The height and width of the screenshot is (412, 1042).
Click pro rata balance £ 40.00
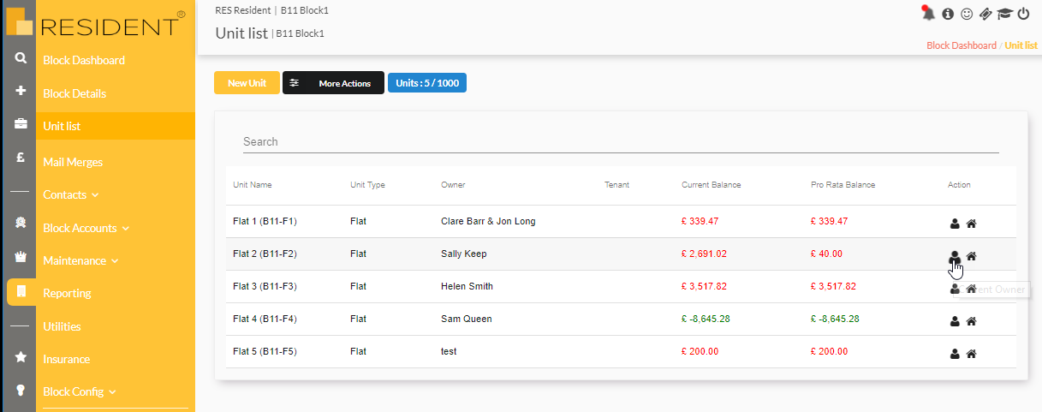coord(827,254)
